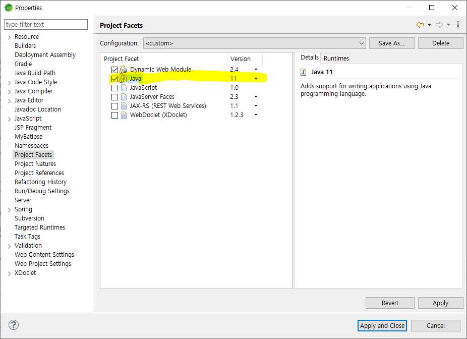Click the JAX-RS facet document icon
The image size is (467, 339).
click(x=124, y=106)
